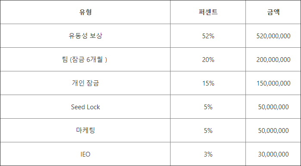Viewport: 301px width, 166px height.
Task: Click the 금액 column header
Action: pos(273,12)
